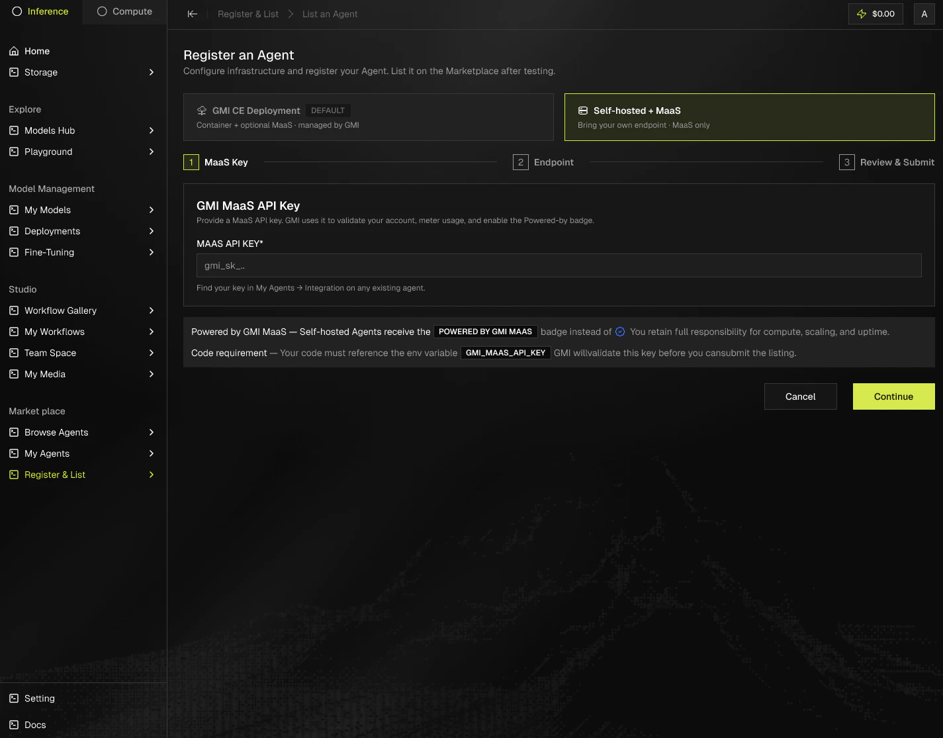Expand the Register & List chevron

point(152,475)
